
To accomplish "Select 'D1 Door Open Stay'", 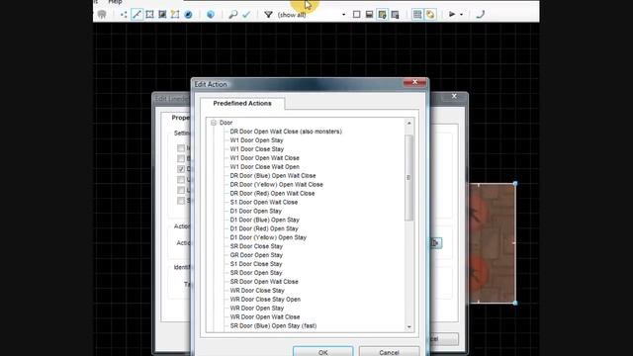I will coord(255,211).
